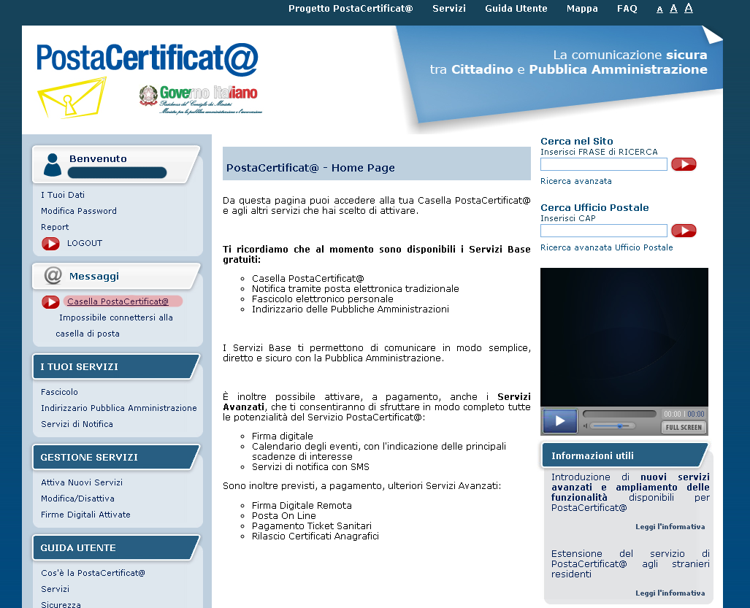750x608 pixels.
Task: Click the video time counter 00:00
Action: [684, 414]
